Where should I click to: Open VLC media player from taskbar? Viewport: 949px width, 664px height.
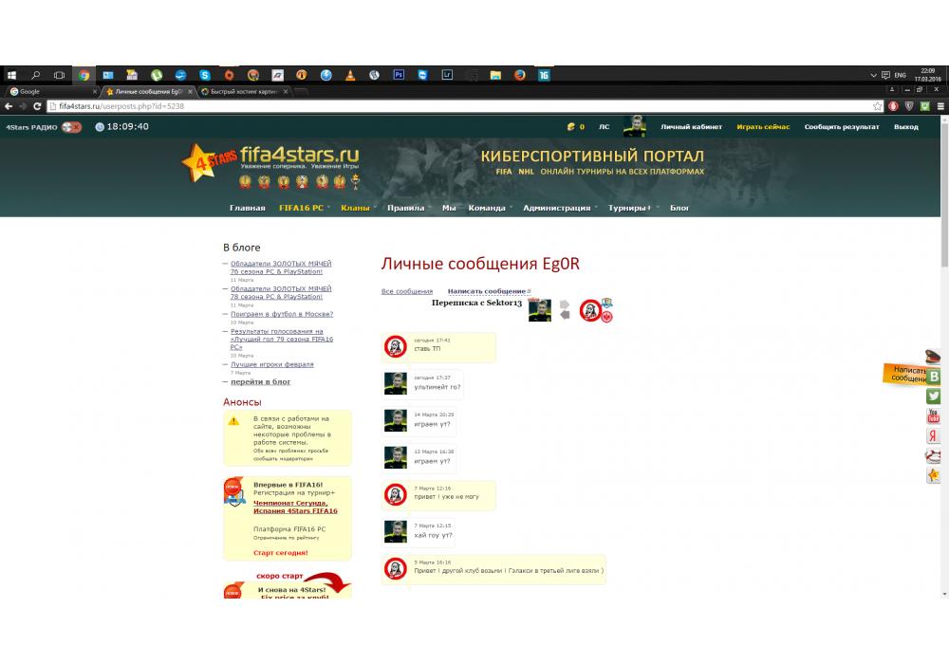point(350,75)
